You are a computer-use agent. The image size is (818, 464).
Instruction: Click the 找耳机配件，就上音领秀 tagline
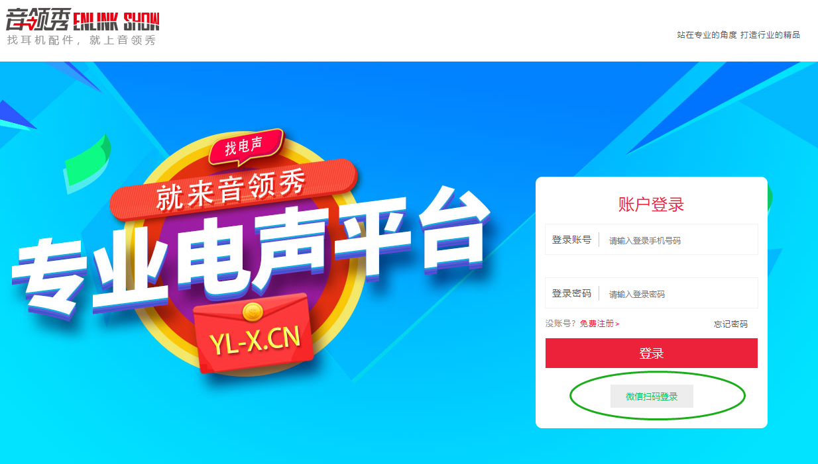pos(82,40)
